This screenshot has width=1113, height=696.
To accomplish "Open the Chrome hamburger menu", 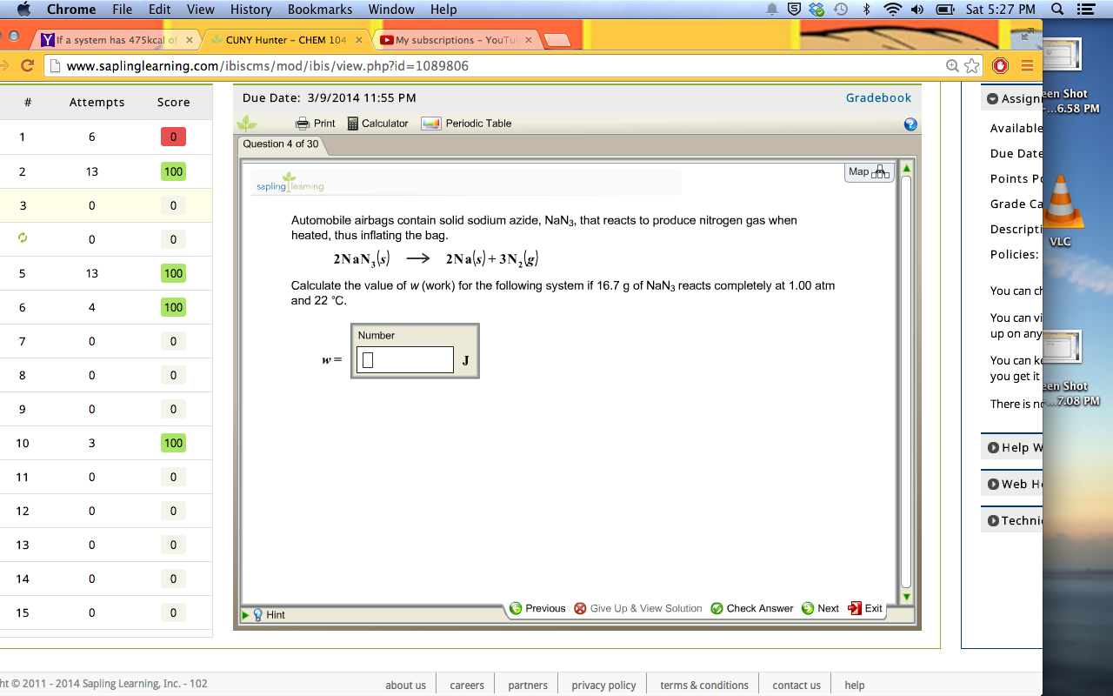I will coord(1027,65).
